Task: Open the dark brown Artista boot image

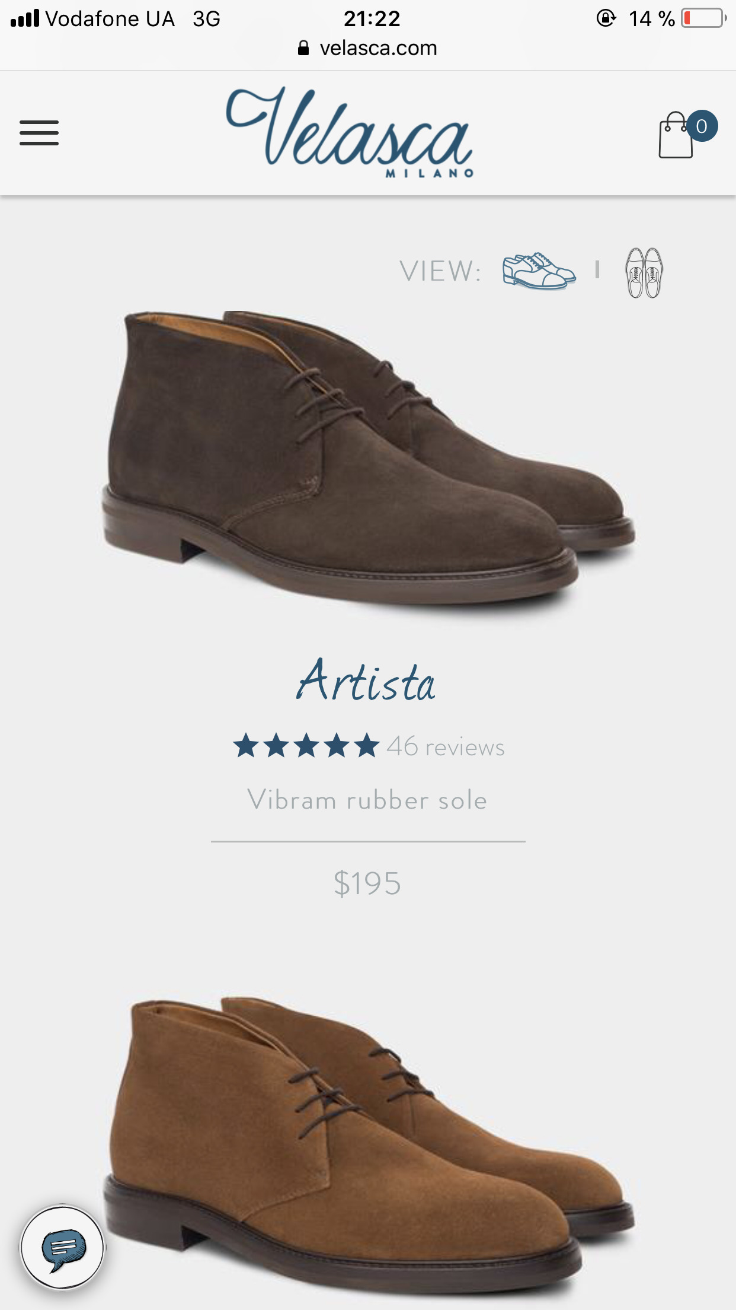Action: pos(367,457)
